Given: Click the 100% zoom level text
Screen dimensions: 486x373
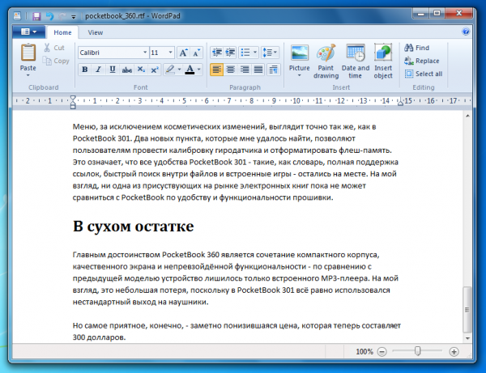Looking at the screenshot, I should coord(364,352).
